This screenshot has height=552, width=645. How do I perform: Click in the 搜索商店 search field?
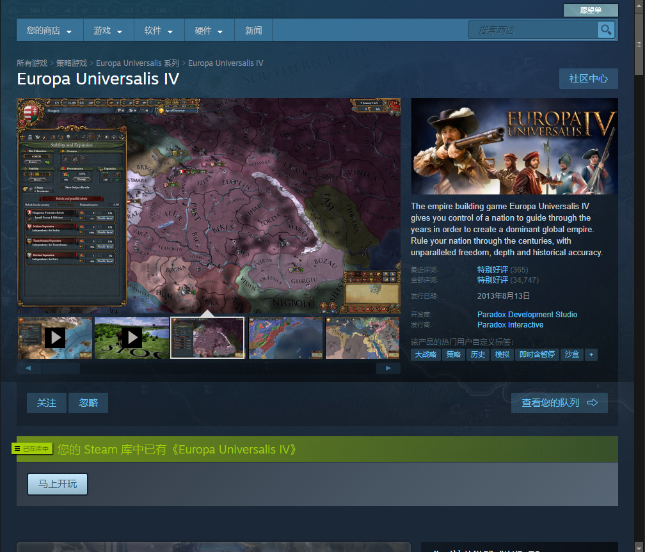click(534, 30)
